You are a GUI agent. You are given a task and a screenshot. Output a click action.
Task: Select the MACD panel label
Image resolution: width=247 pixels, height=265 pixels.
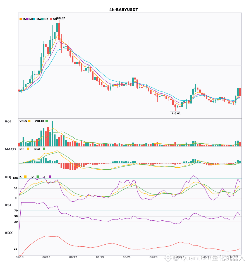[10, 149]
